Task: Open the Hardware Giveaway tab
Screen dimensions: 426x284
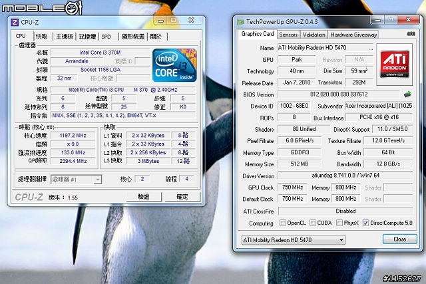Action: click(x=353, y=35)
